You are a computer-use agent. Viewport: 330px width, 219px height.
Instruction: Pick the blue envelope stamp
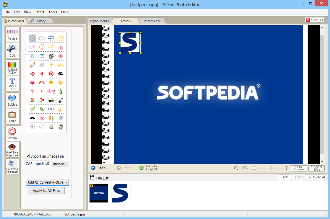[x=42, y=56]
